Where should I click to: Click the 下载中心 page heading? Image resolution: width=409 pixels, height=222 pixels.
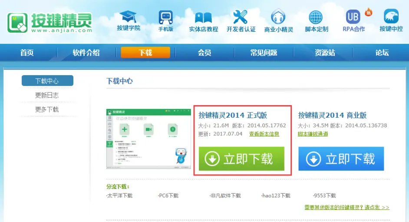click(119, 81)
